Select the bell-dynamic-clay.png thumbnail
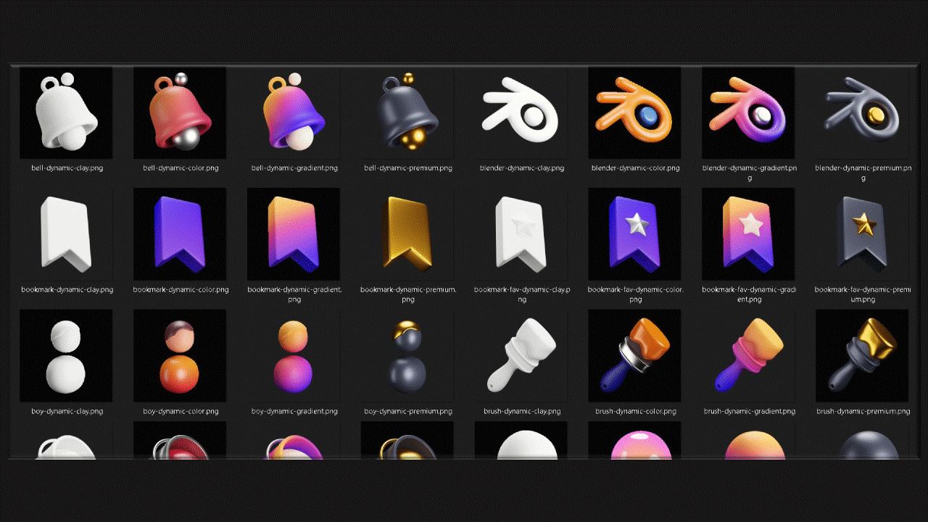This screenshot has height=522, width=928. pyautogui.click(x=66, y=113)
